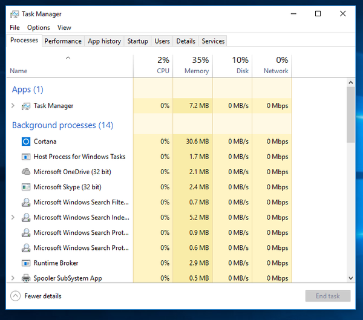Click the Spooler SubSystem App printer icon

click(x=26, y=278)
